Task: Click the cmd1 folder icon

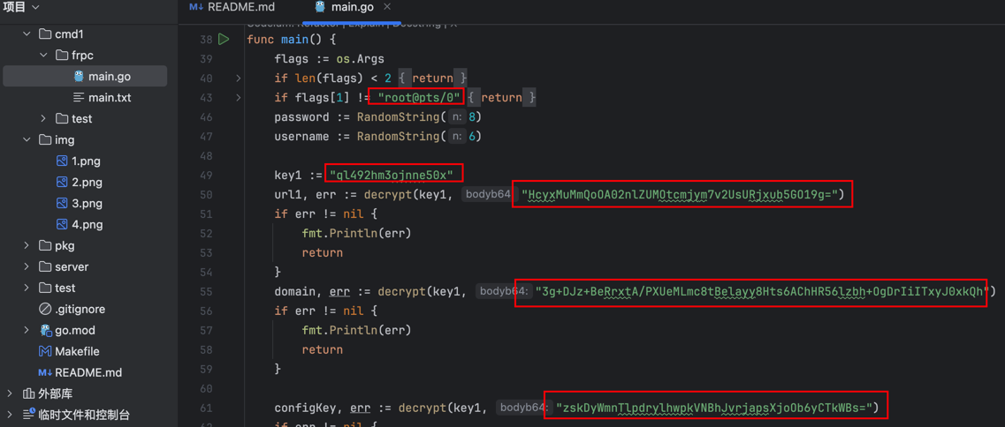Action: tap(45, 34)
